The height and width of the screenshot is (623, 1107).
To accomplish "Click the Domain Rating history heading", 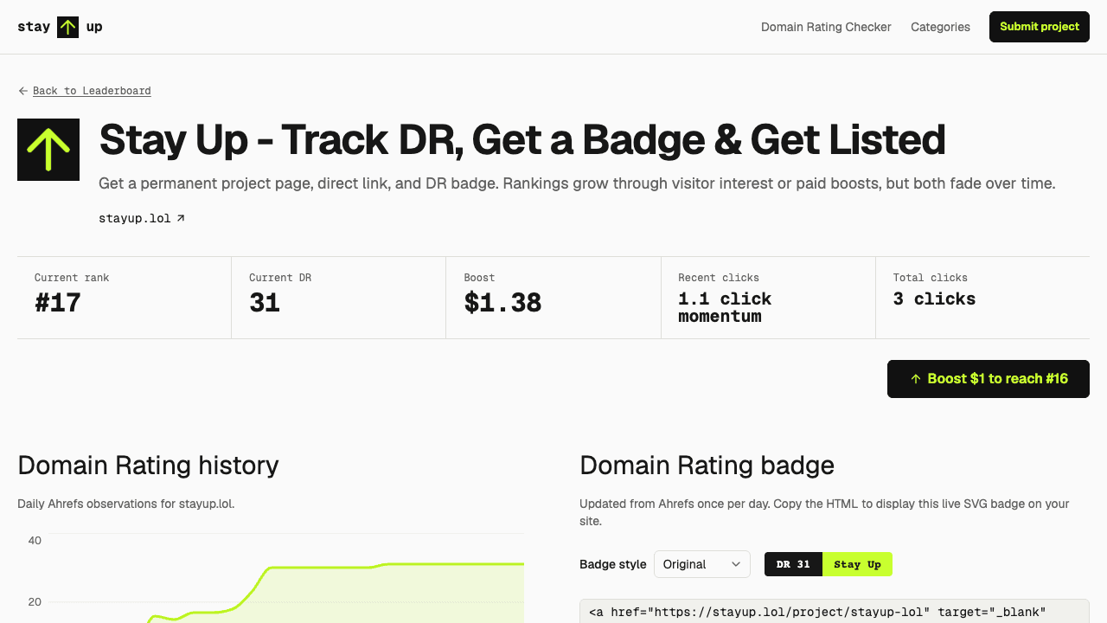I will pyautogui.click(x=148, y=466).
